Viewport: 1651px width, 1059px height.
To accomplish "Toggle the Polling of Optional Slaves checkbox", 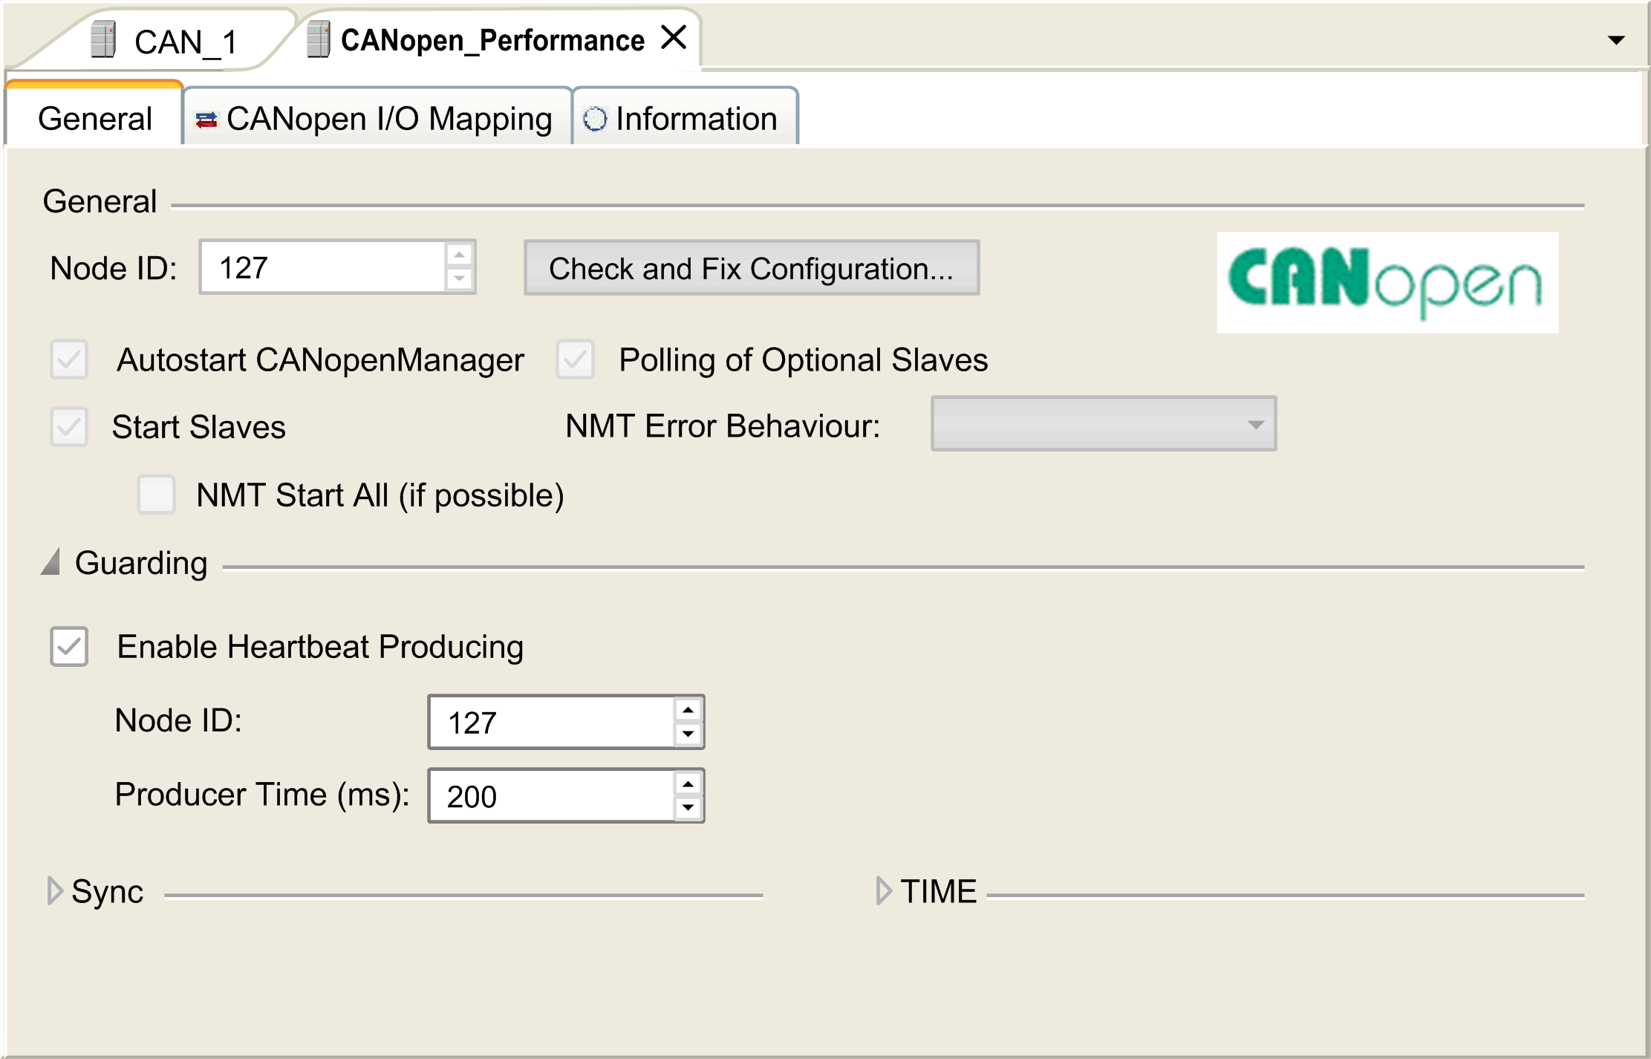I will [576, 360].
